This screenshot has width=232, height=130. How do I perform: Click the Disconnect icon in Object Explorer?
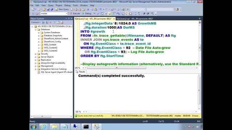[47, 22]
